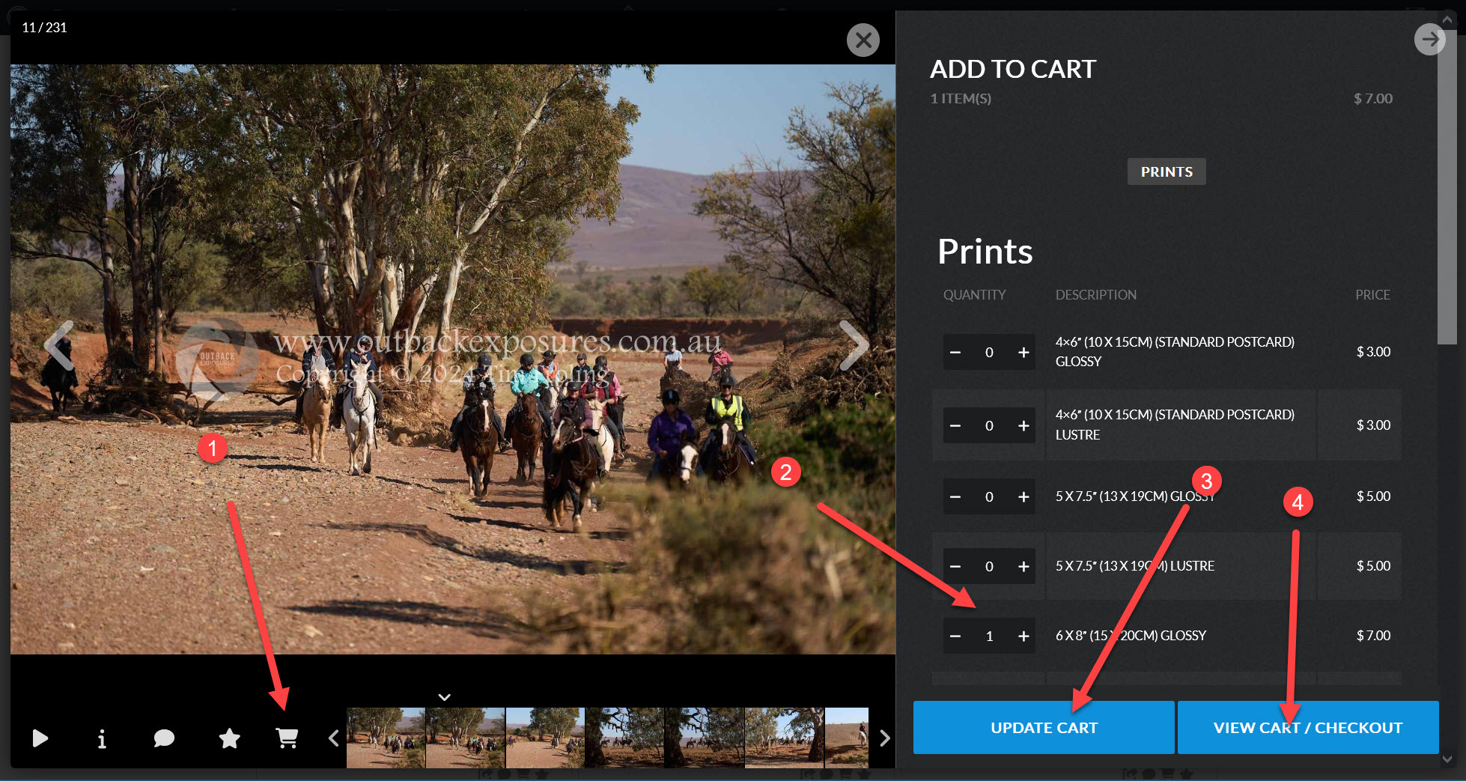
Task: Mark photo as favorite with star icon
Action: pos(229,739)
